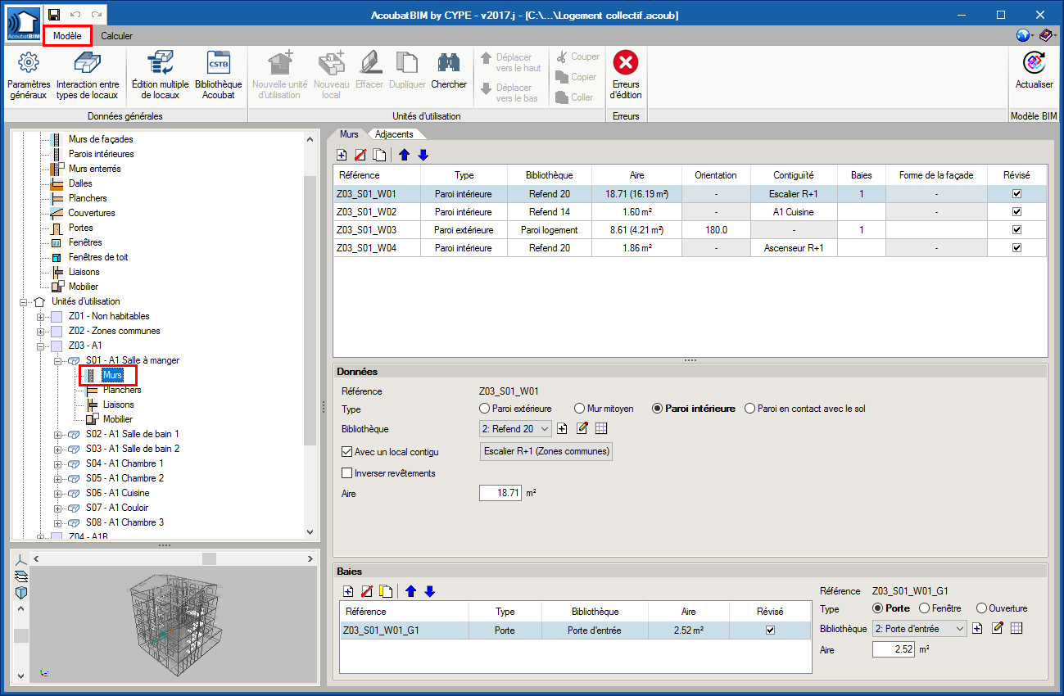The width and height of the screenshot is (1064, 696).
Task: Toggle Révisé checkbox for Z03_S01_W02
Action: (1016, 212)
